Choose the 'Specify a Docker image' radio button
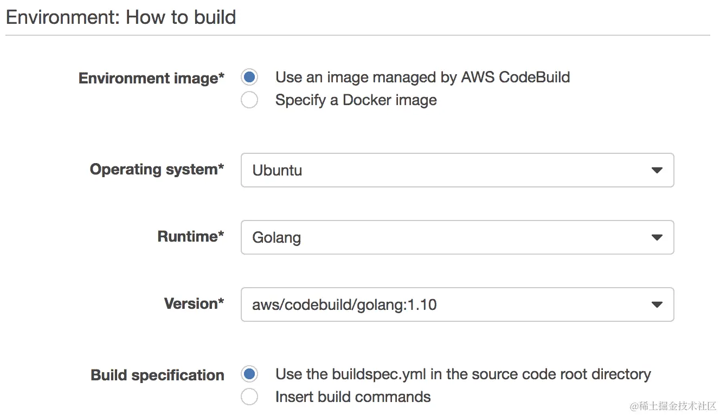Screen dimensions: 720x415 pyautogui.click(x=249, y=100)
